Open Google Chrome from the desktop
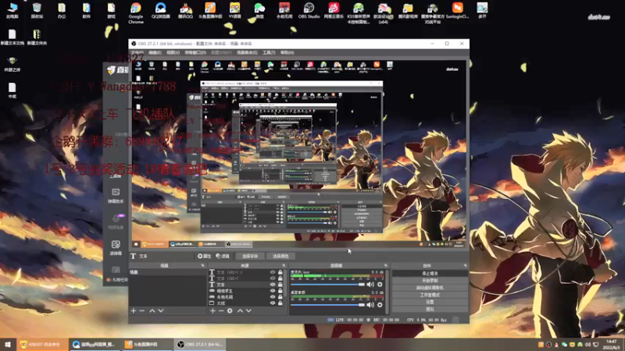This screenshot has width=625, height=351. 135,13
